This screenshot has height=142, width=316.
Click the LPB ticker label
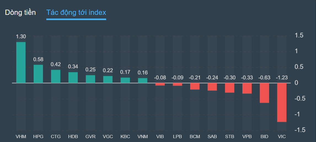pos(177,136)
